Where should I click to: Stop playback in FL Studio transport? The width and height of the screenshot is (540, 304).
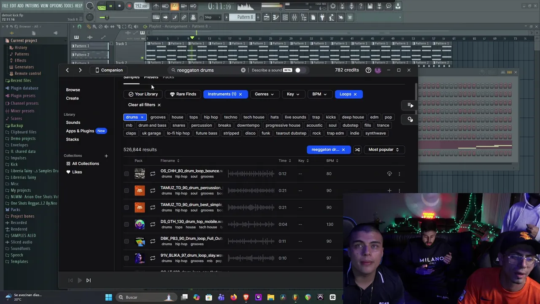[x=119, y=6]
